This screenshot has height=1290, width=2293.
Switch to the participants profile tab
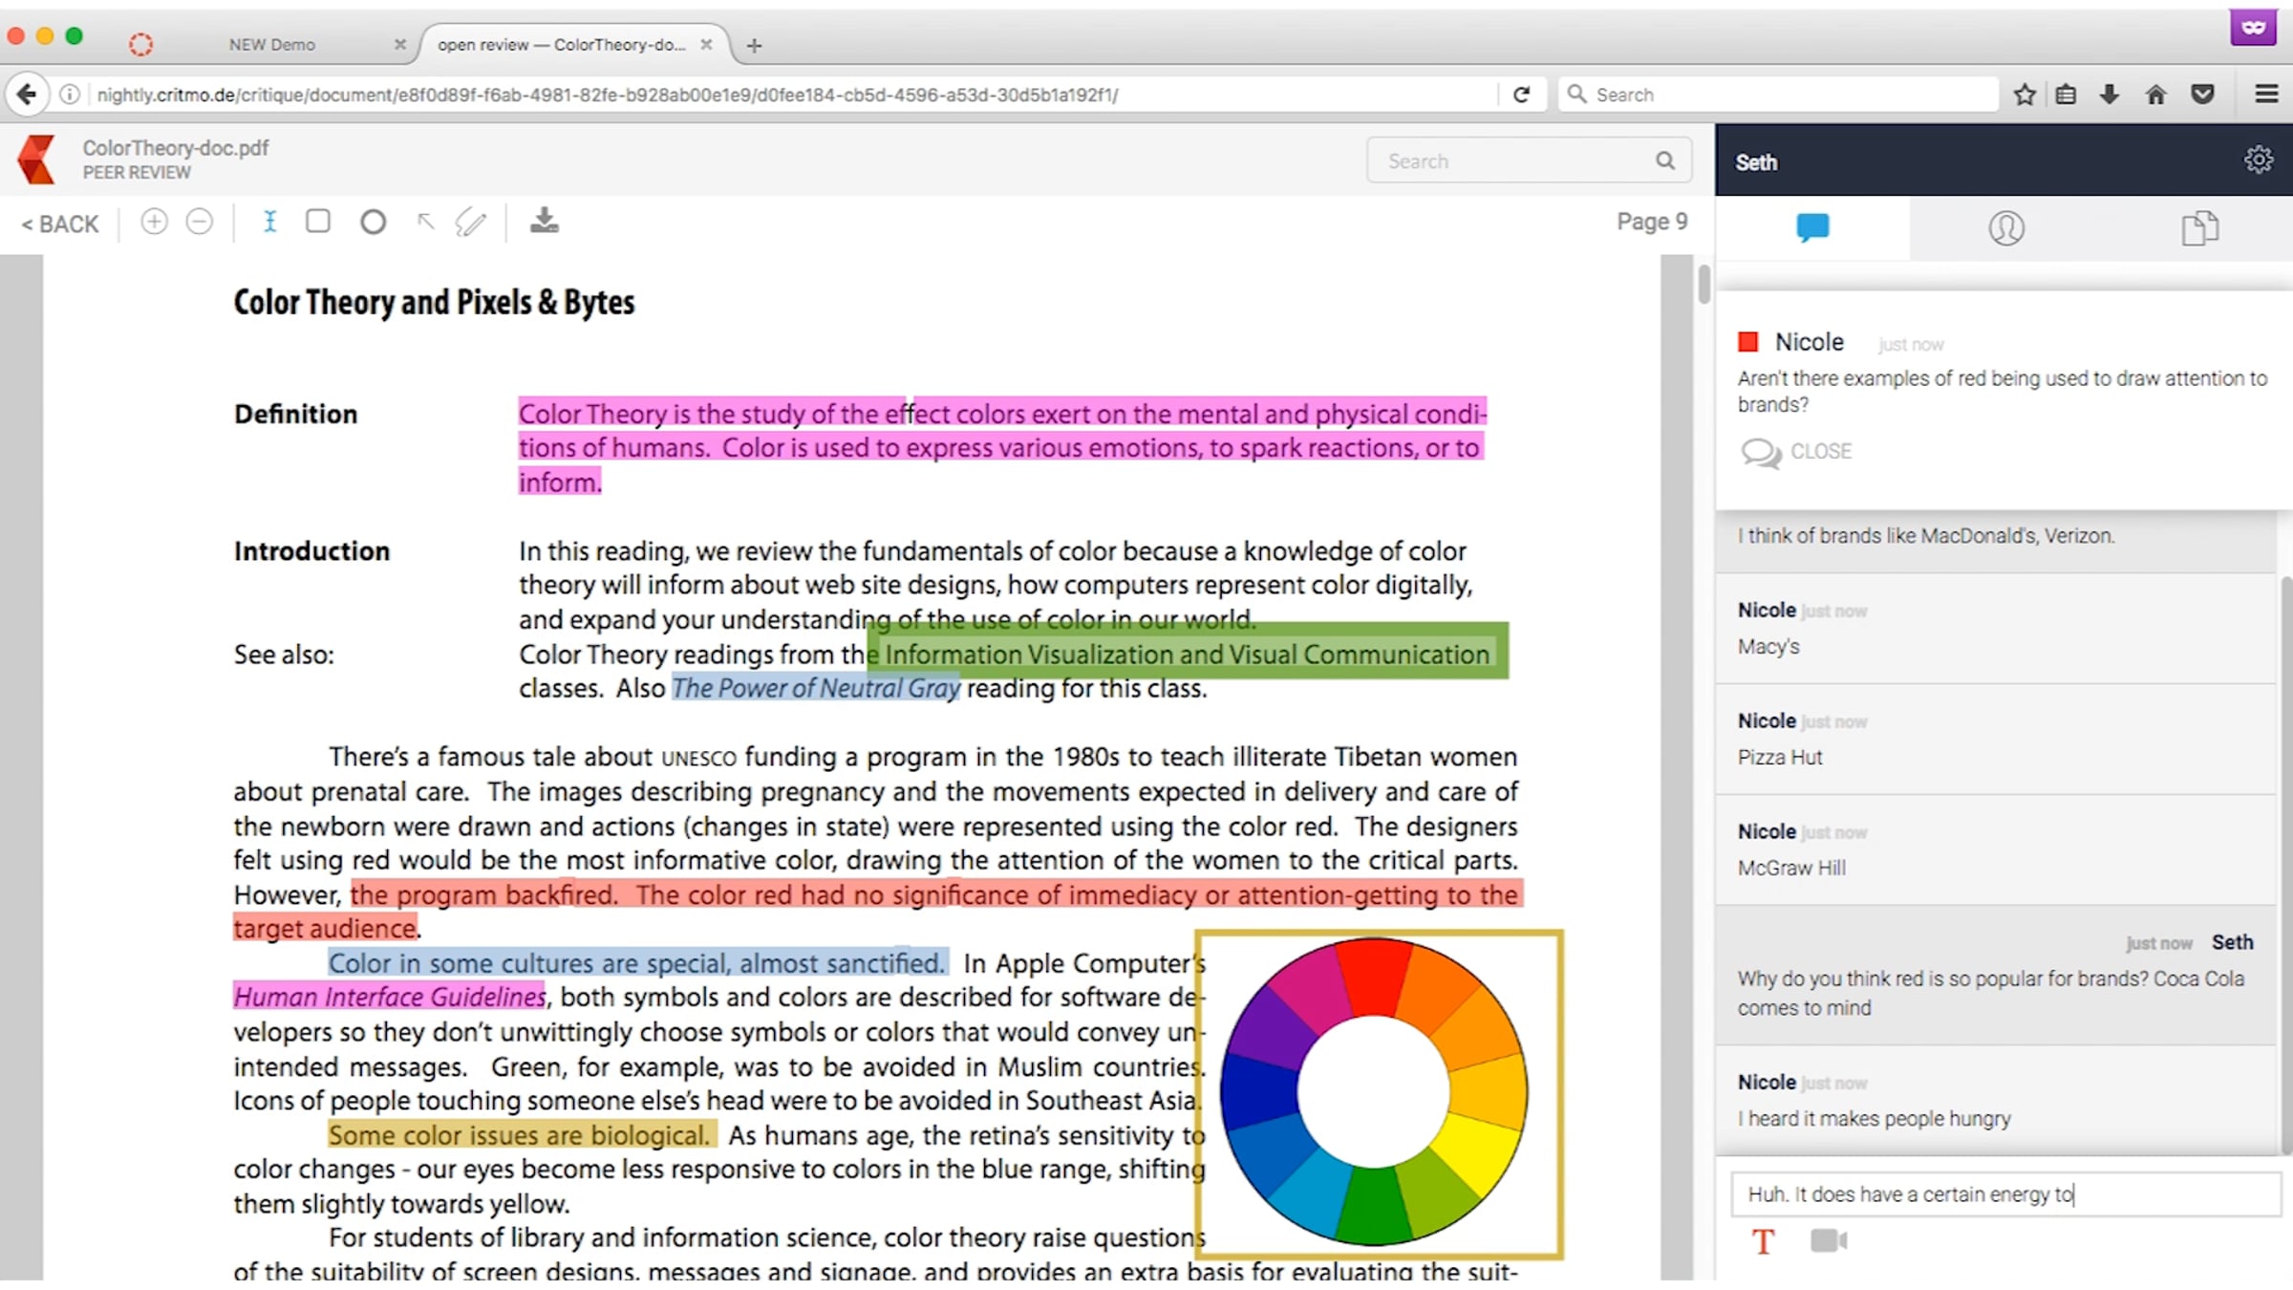[2006, 227]
